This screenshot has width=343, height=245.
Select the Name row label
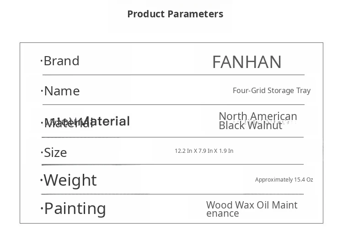(62, 91)
